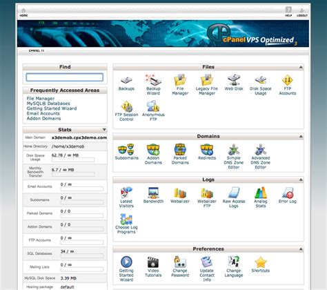Screen dimensions: 327x290
Task: Select the main domain x3demob.cpx3demo.com
Action: (x=79, y=137)
